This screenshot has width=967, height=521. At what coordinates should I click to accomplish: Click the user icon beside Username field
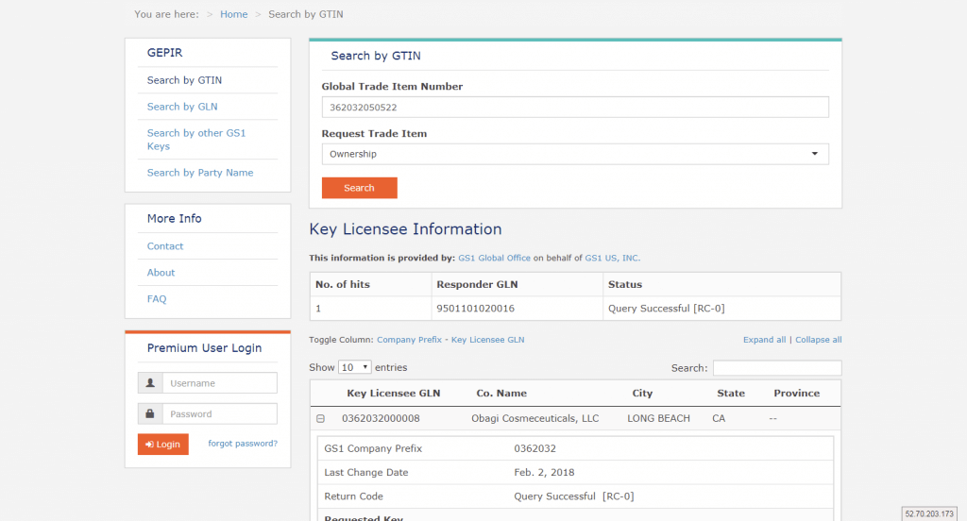tap(149, 383)
